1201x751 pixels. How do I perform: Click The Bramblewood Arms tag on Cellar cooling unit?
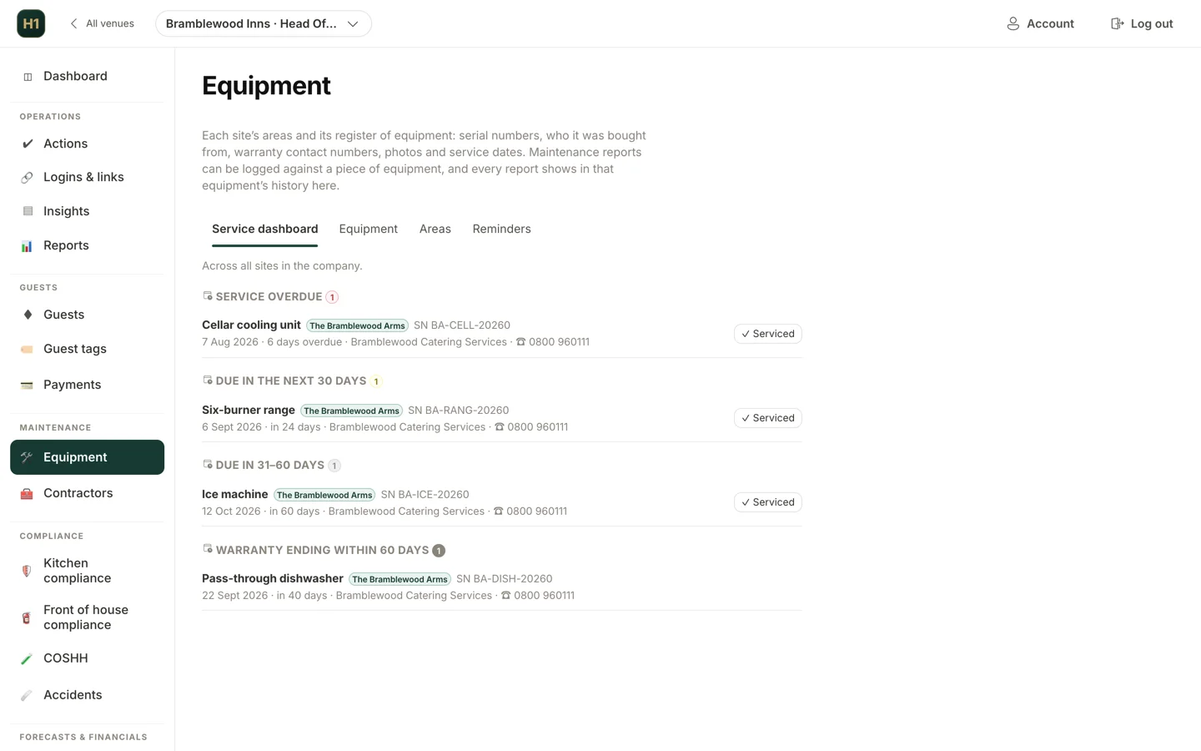point(357,325)
